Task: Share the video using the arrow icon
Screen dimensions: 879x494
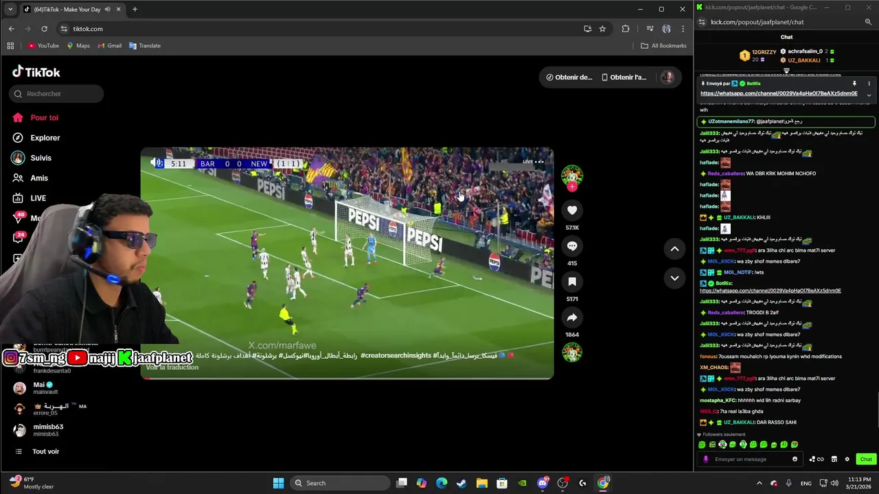Action: [x=572, y=317]
